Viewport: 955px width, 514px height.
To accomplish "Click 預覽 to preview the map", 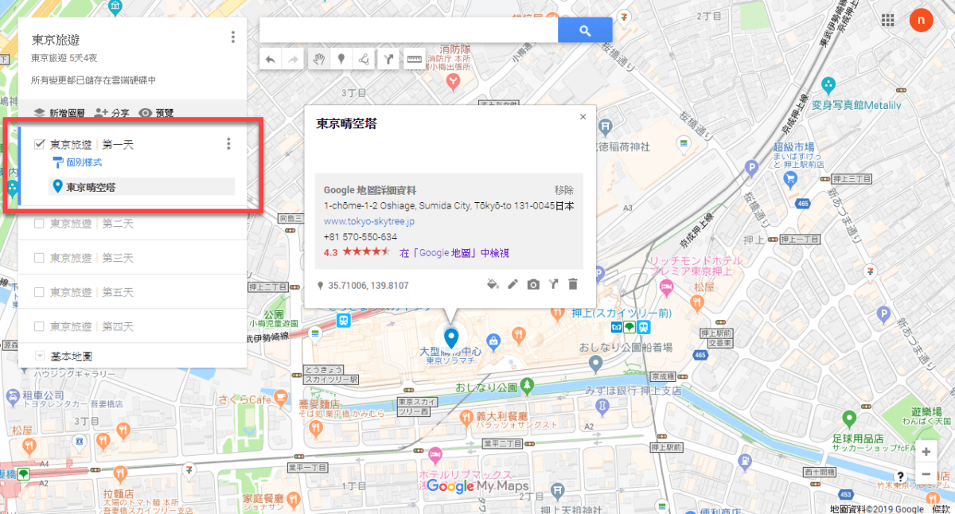I will point(156,113).
